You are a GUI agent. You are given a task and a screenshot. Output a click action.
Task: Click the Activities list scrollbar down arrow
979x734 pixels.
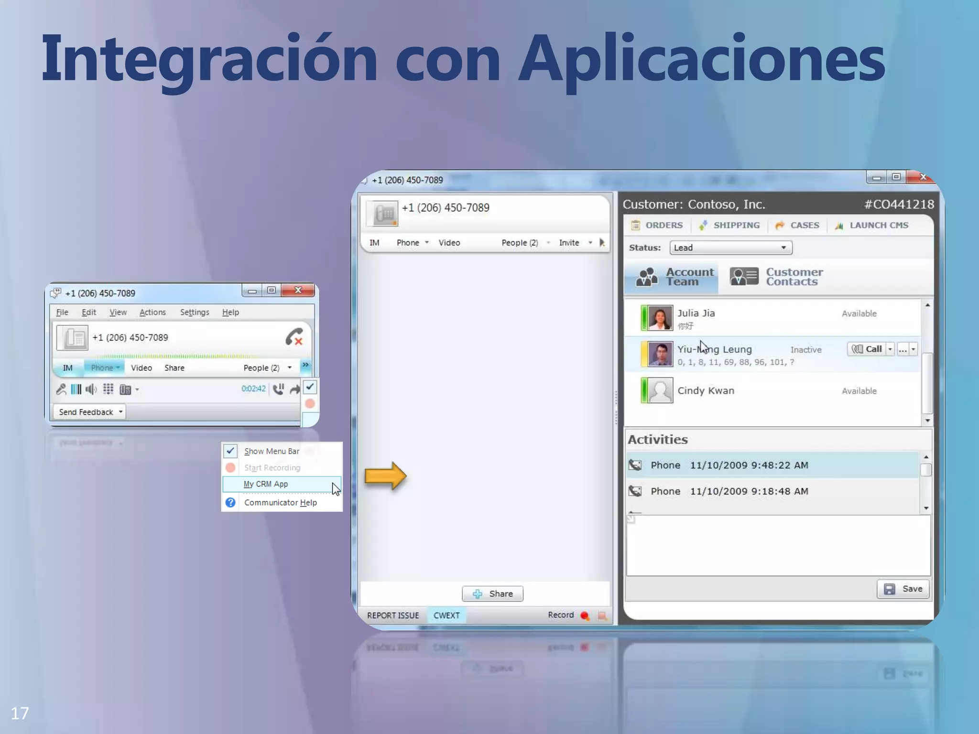(926, 508)
